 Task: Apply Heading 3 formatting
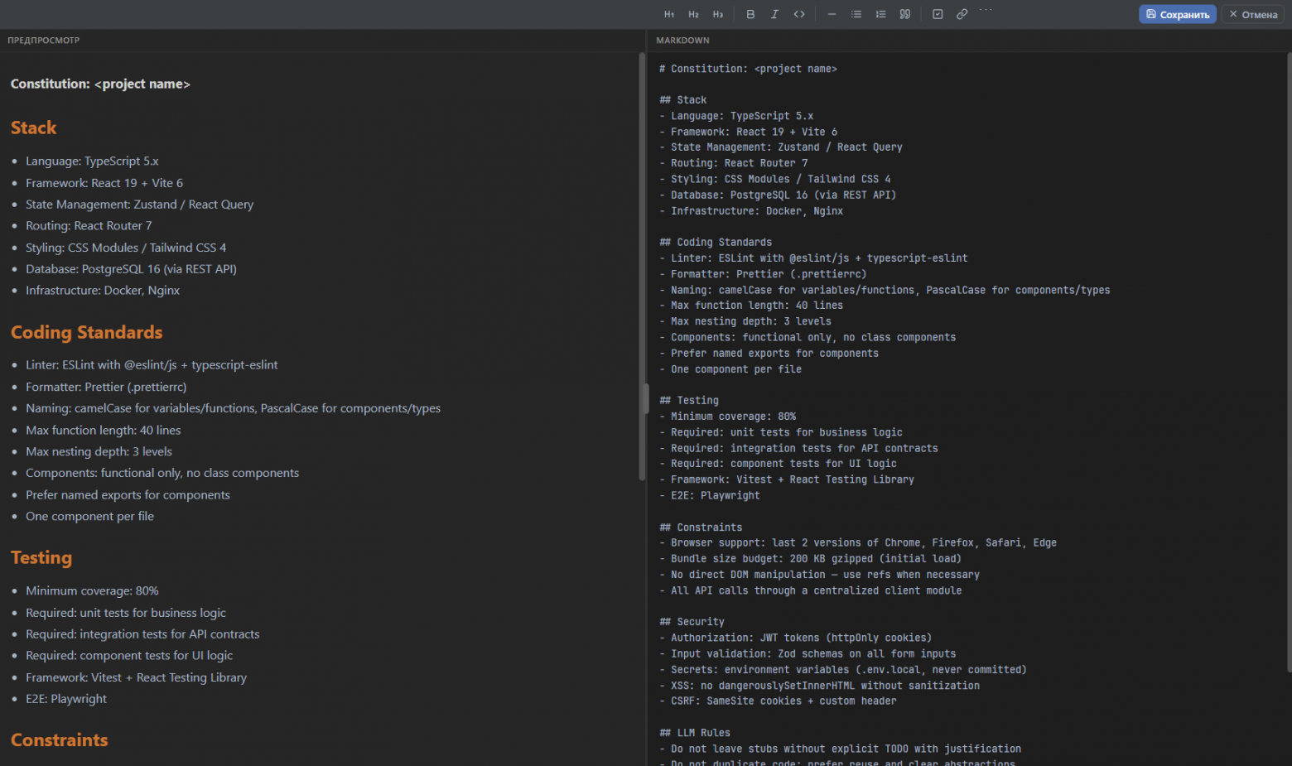[x=718, y=14]
